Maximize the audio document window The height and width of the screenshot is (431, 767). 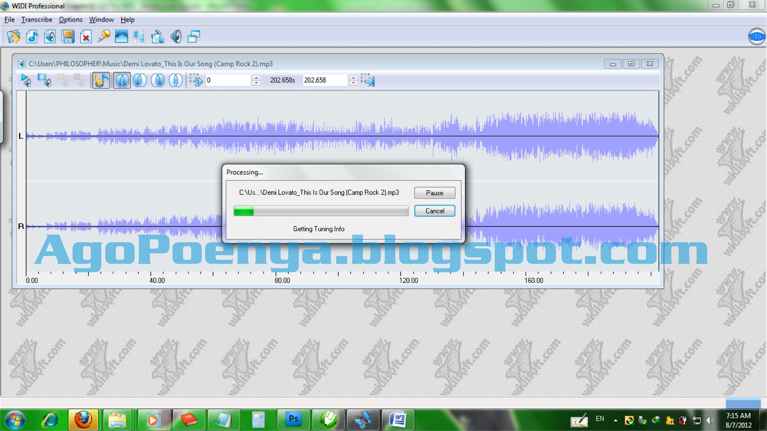[631, 64]
